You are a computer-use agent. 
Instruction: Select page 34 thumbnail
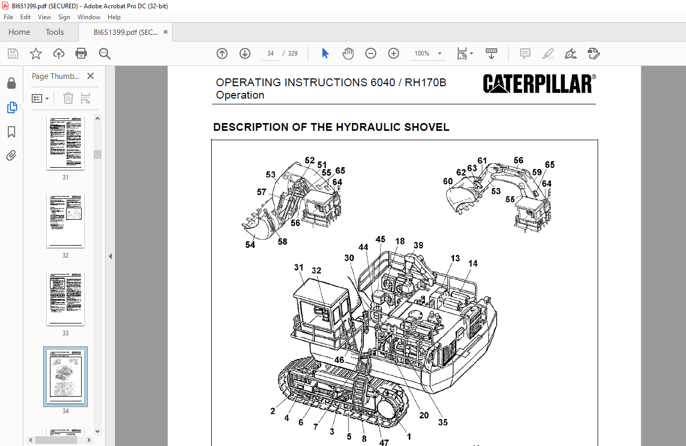click(66, 377)
